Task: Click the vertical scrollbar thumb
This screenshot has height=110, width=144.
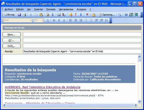Action: (x=139, y=60)
